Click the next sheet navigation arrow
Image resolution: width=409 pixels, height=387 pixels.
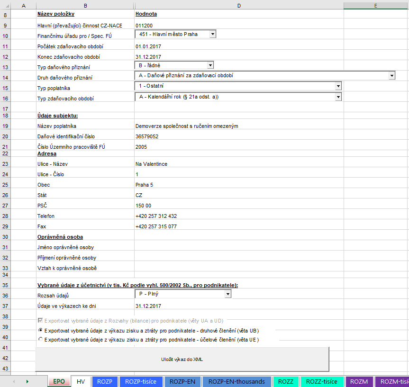point(27,381)
